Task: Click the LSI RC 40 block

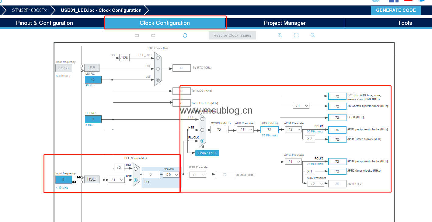Action: tap(93, 80)
